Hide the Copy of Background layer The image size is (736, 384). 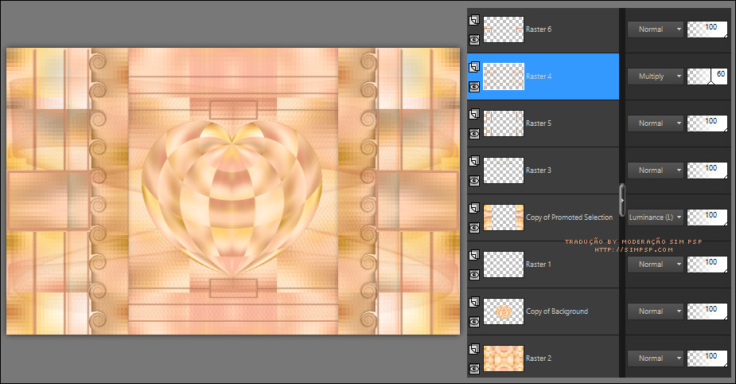click(x=474, y=321)
